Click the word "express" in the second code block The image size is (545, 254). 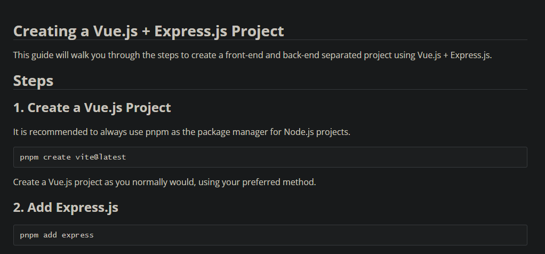coord(77,235)
